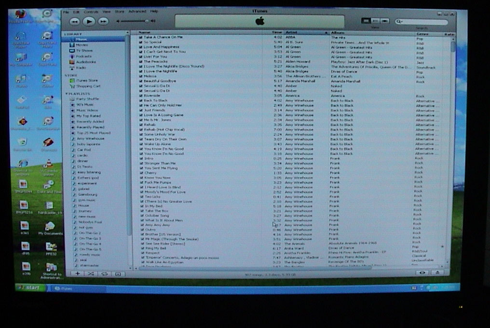Image resolution: width=490 pixels, height=328 pixels.
Task: Click the iTunes taskbar button
Action: pos(78,288)
